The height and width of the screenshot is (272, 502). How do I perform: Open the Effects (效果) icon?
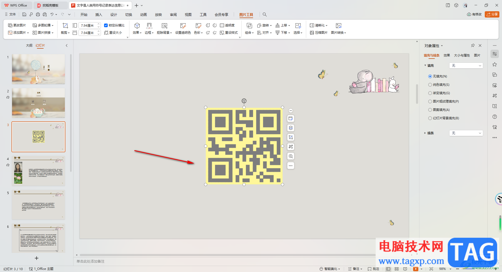coord(137,26)
